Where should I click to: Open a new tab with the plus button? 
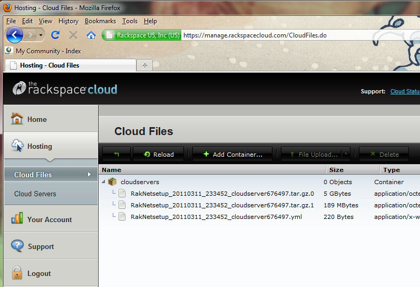[144, 65]
